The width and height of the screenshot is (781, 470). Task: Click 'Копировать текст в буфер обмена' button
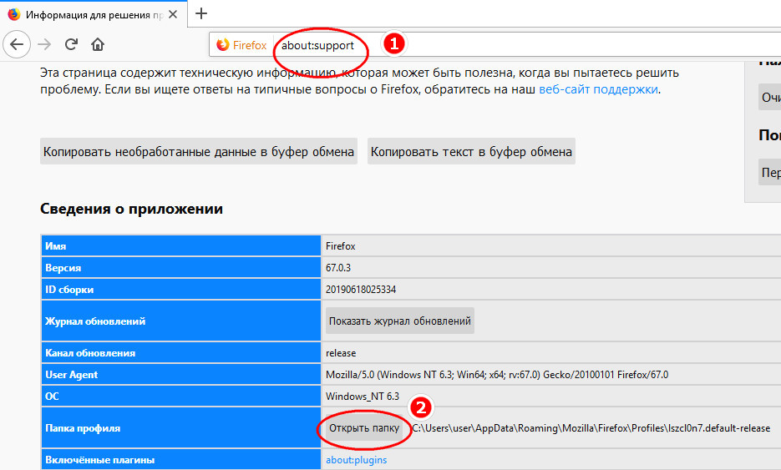coord(471,151)
